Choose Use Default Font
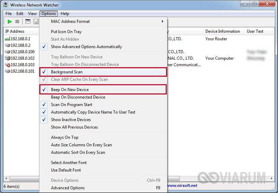The image size is (278, 193). [103, 170]
